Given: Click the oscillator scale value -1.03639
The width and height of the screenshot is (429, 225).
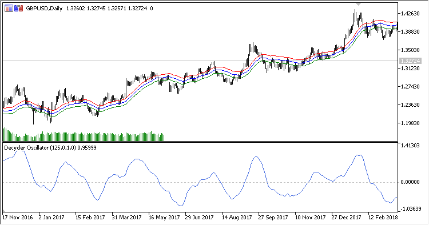Looking at the screenshot, I should pyautogui.click(x=410, y=209).
